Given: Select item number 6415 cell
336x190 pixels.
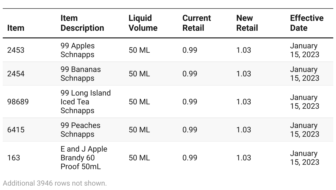Looking at the screenshot, I should click(x=16, y=130).
